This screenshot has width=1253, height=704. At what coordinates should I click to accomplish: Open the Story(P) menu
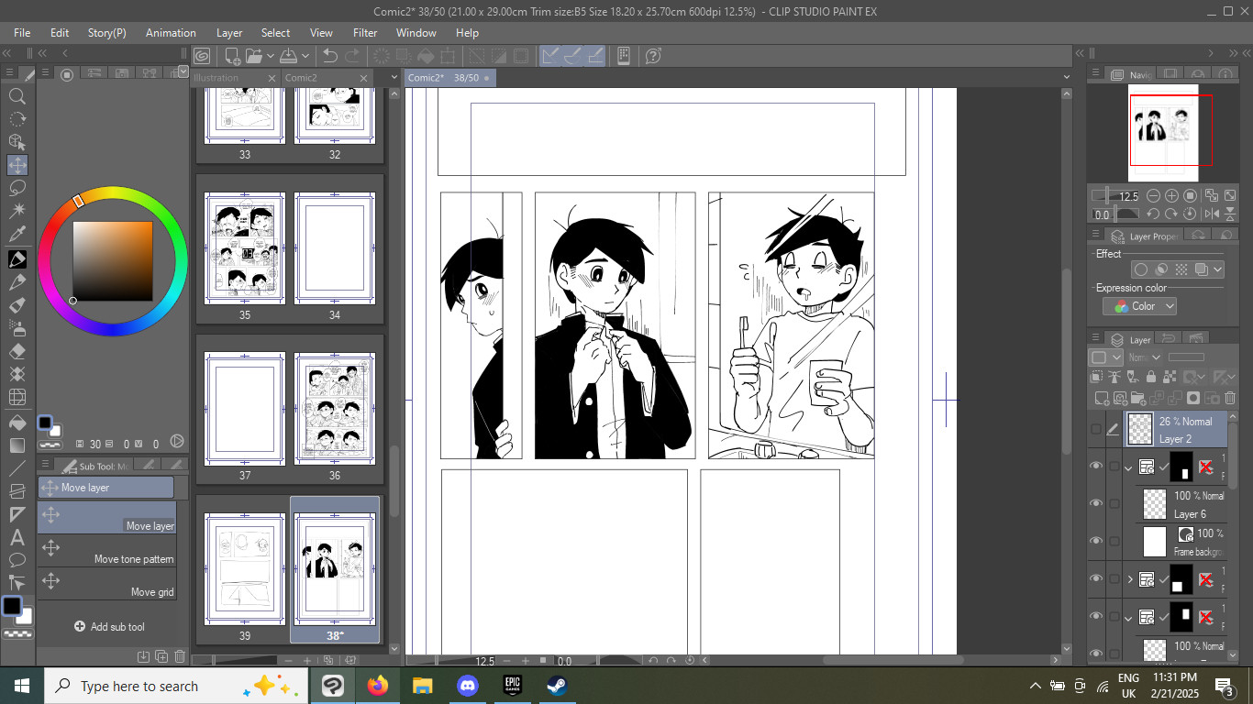click(107, 32)
